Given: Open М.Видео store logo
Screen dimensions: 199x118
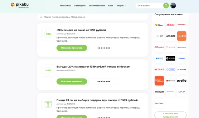Looking at the screenshot, I should coord(170,25).
